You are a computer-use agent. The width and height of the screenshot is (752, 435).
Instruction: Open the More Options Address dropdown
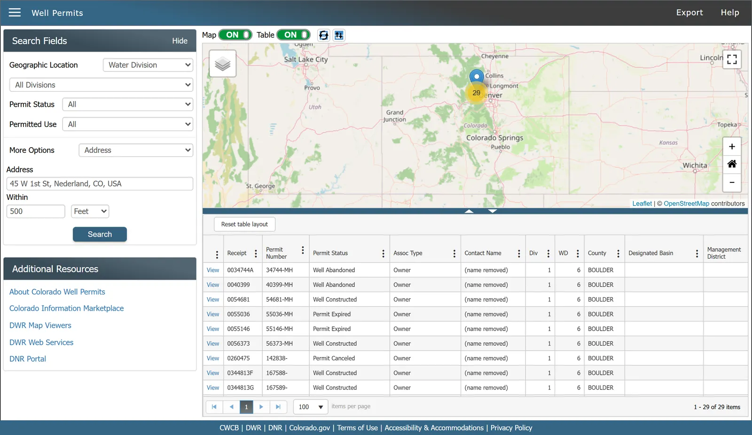pyautogui.click(x=136, y=150)
